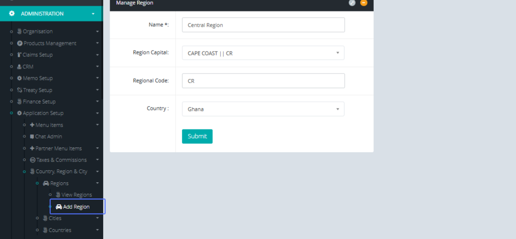The image size is (516, 239).
Task: Click the orange collapse icon in panel header
Action: pyautogui.click(x=364, y=3)
